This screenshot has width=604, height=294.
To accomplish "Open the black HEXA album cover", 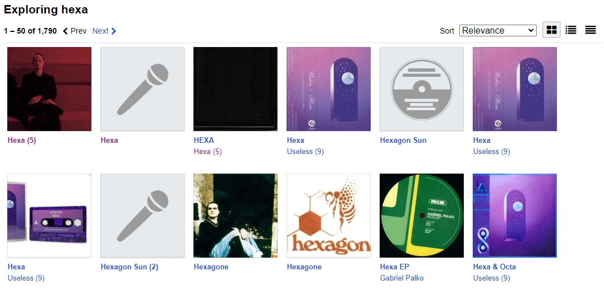I will [x=236, y=89].
